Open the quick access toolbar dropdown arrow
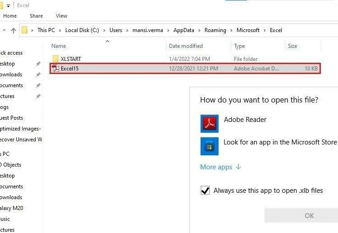 click(8, 5)
